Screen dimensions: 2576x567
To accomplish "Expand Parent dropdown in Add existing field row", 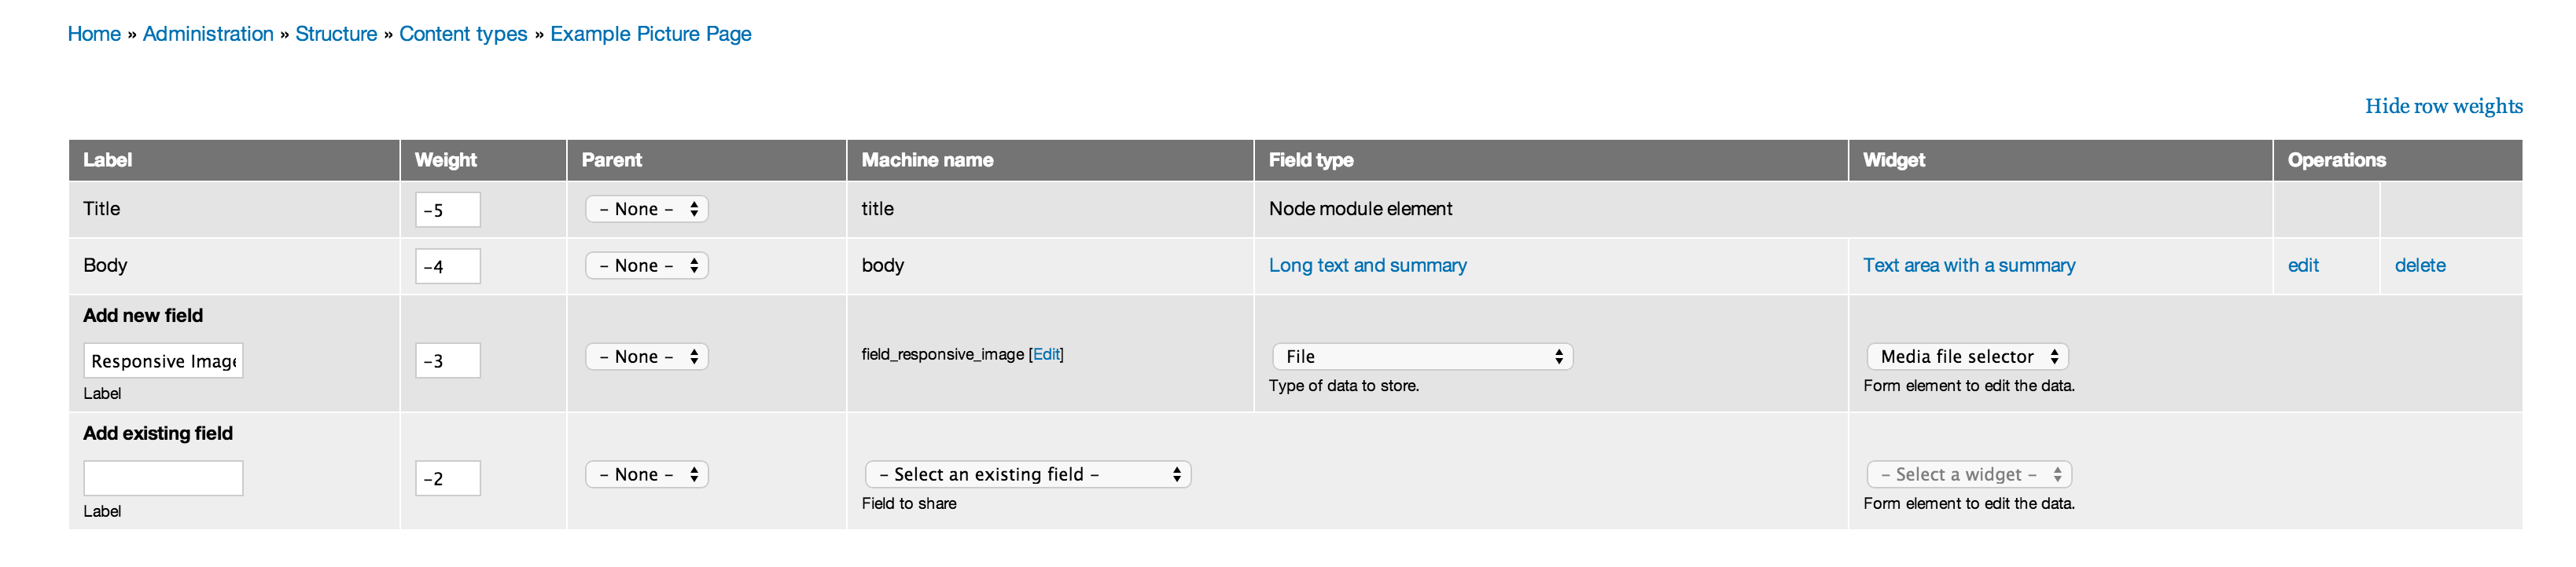I will (647, 474).
